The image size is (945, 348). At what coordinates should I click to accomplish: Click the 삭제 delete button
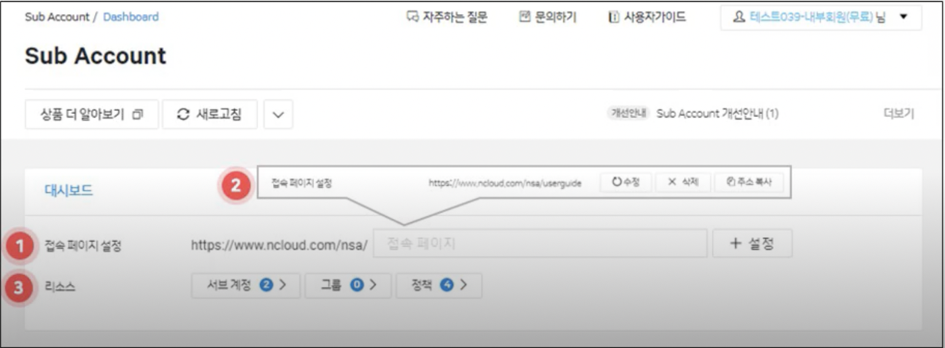[682, 183]
